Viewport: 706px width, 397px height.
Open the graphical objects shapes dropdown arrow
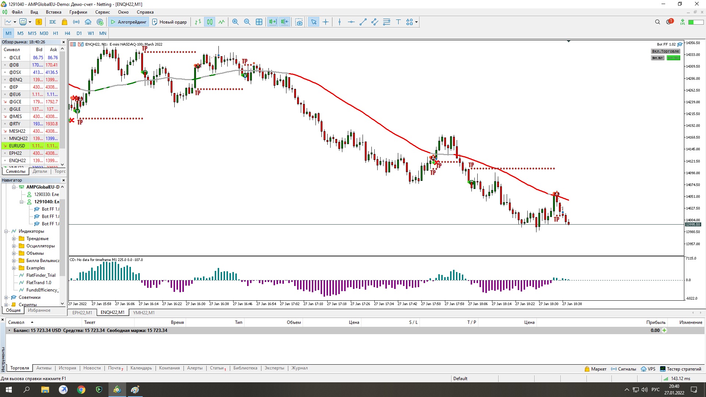[416, 22]
